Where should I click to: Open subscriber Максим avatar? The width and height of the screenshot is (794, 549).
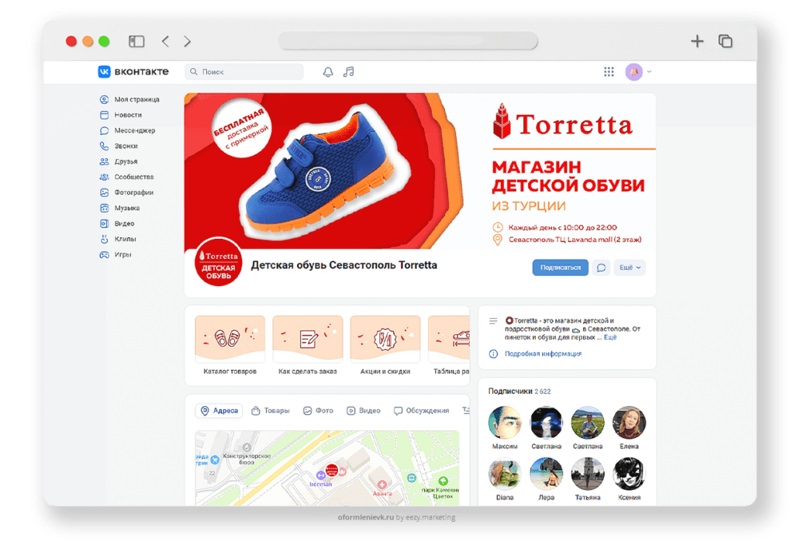(505, 423)
